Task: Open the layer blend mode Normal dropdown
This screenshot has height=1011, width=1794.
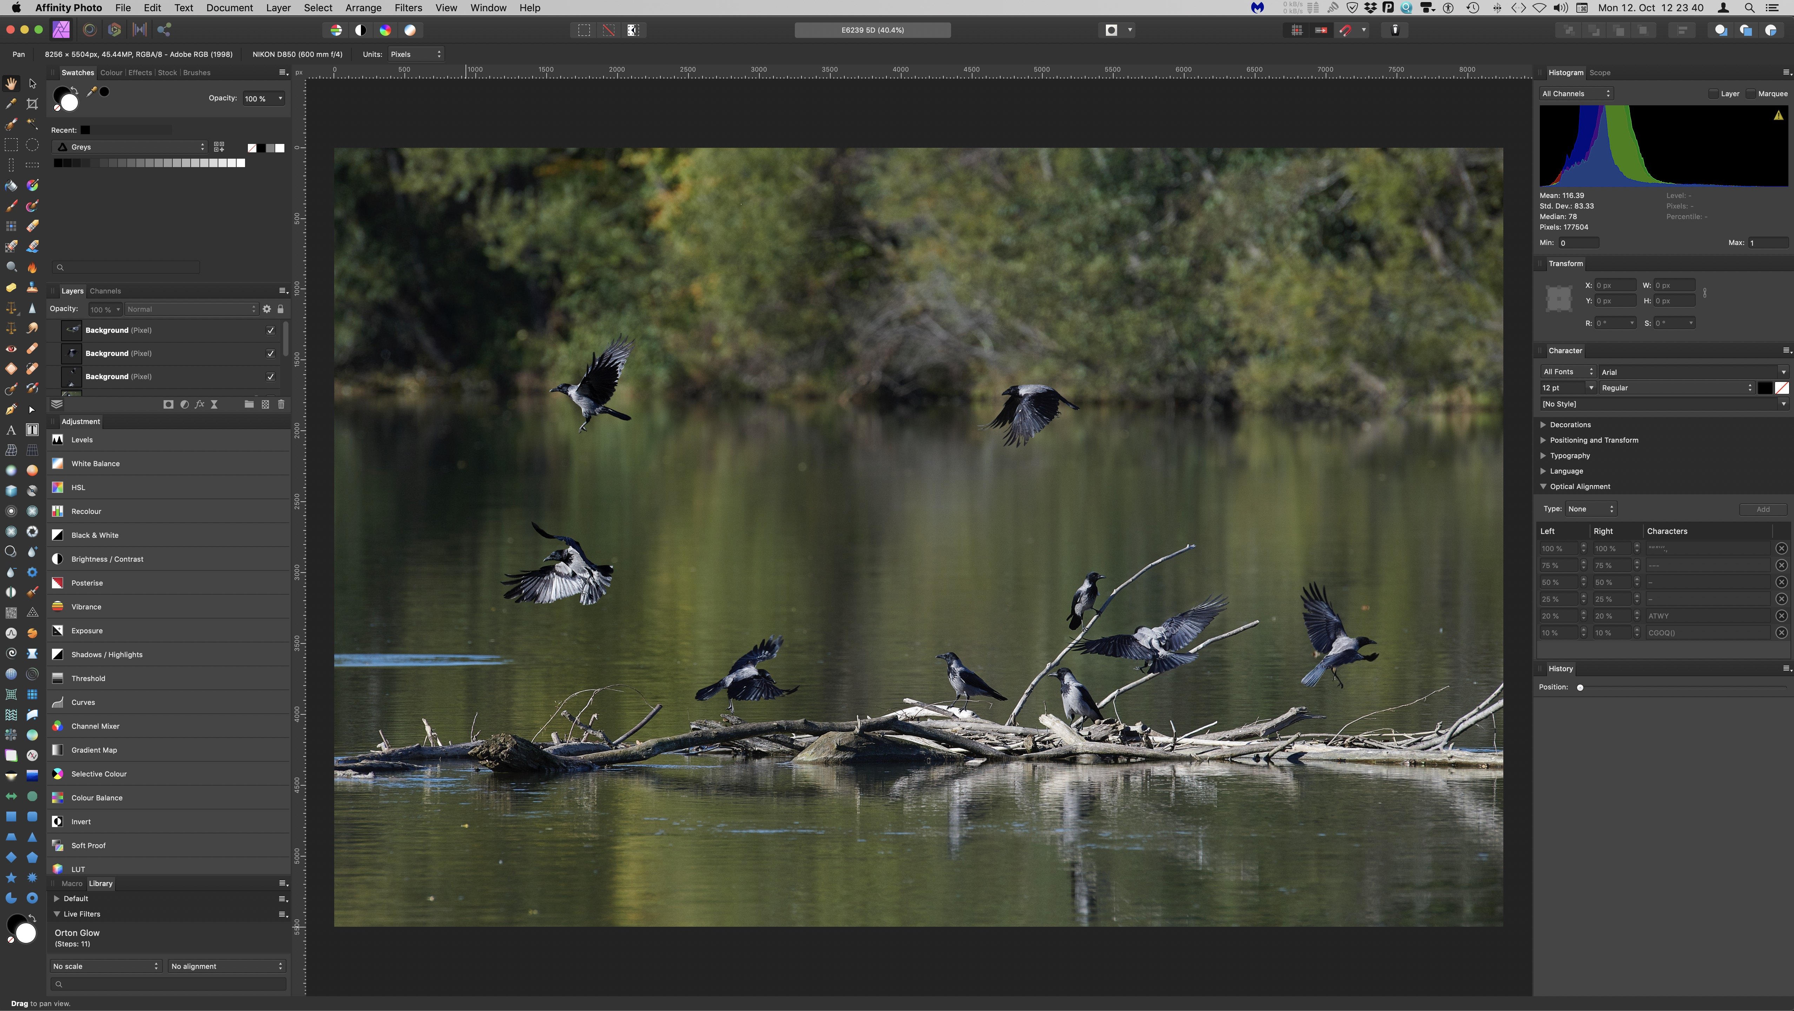Action: 192,309
